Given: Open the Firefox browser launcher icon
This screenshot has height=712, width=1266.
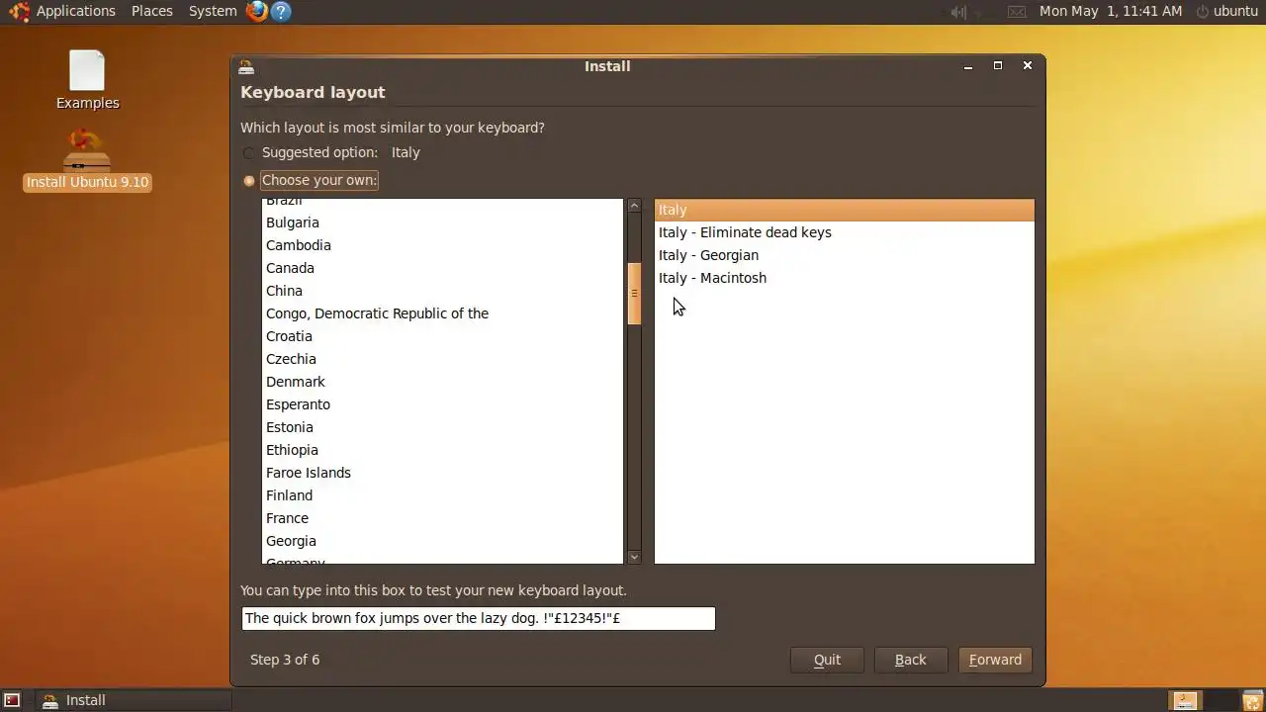Looking at the screenshot, I should pos(257,12).
